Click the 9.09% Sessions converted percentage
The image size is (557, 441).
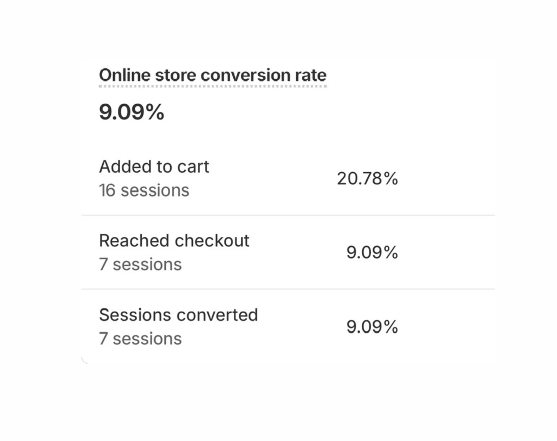pos(372,327)
